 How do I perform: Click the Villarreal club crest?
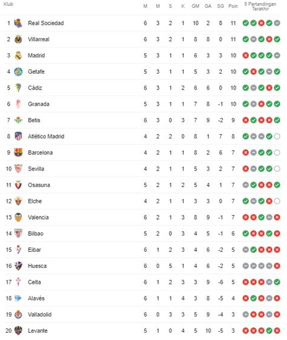(x=18, y=39)
